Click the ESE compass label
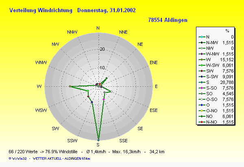 point(154,110)
